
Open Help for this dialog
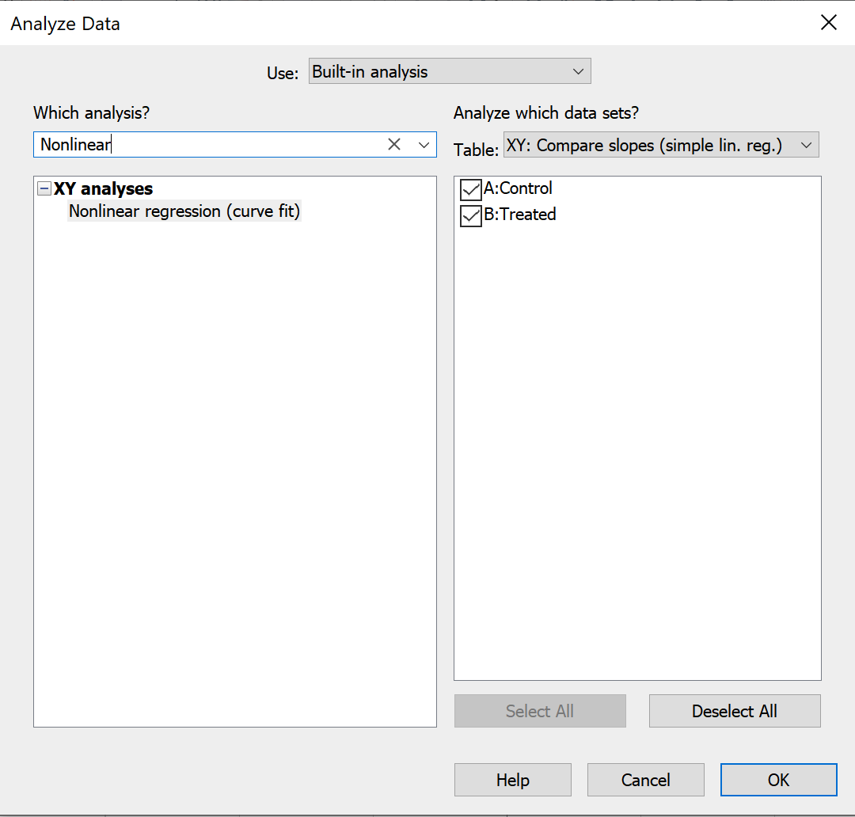point(512,780)
